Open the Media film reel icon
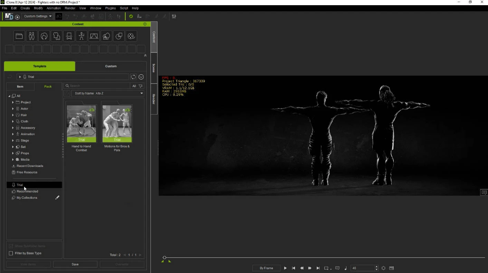 (x=131, y=36)
